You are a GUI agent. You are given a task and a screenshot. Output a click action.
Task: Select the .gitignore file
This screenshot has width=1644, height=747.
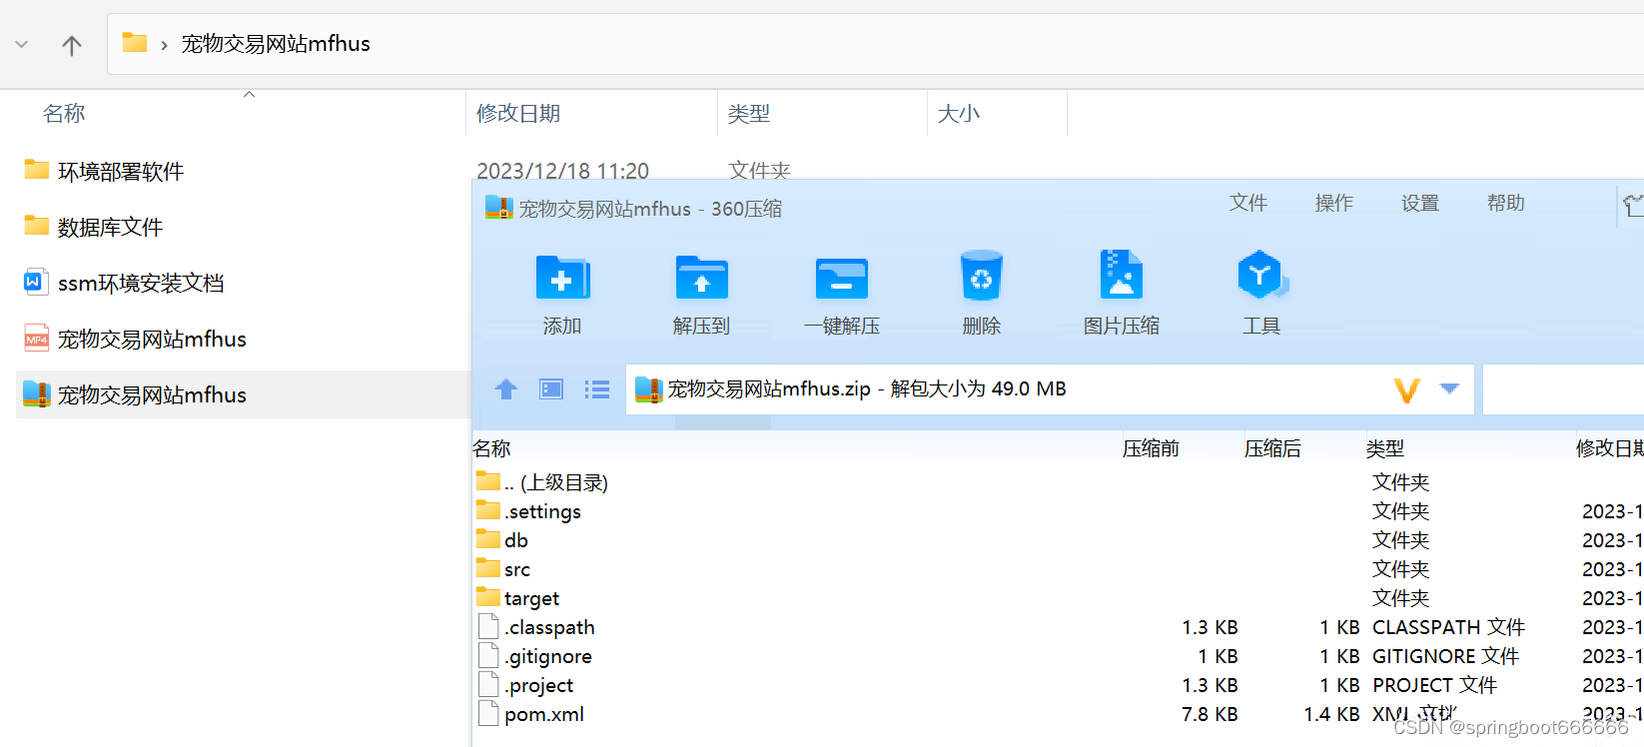tap(535, 656)
